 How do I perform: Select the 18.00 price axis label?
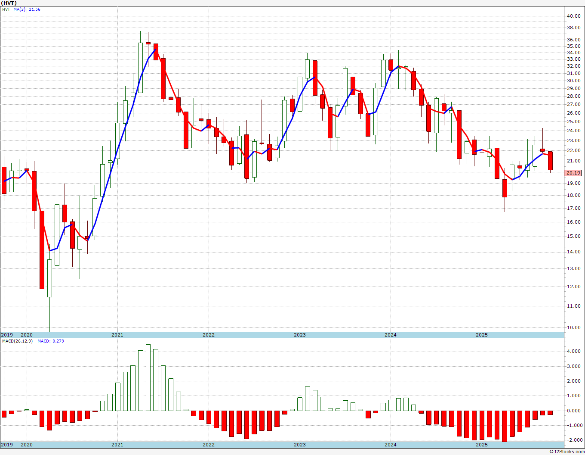573,195
